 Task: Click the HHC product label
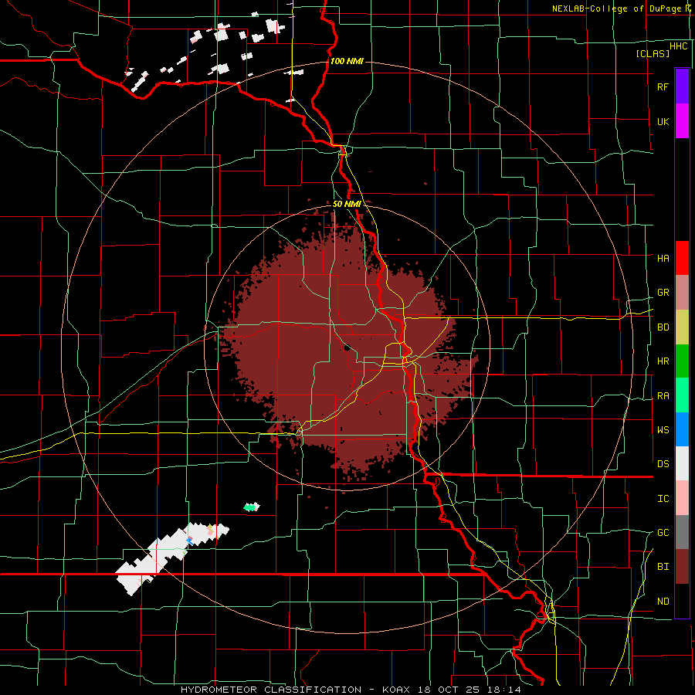(x=678, y=46)
